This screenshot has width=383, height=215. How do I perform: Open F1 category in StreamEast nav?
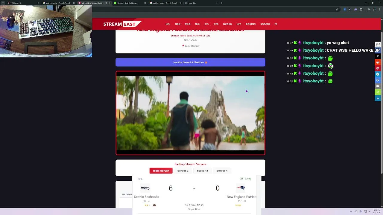click(276, 24)
